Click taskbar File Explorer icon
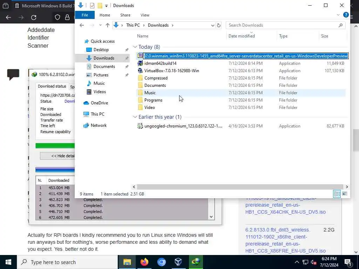This screenshot has height=269, width=359. click(127, 262)
